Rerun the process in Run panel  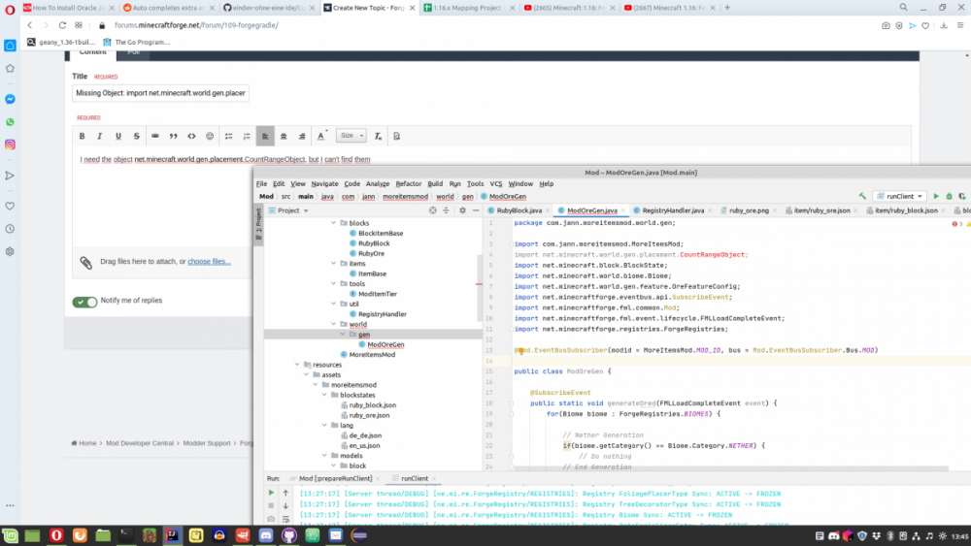(x=271, y=493)
